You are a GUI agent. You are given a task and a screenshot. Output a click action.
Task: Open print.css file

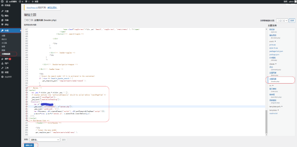point(272,45)
